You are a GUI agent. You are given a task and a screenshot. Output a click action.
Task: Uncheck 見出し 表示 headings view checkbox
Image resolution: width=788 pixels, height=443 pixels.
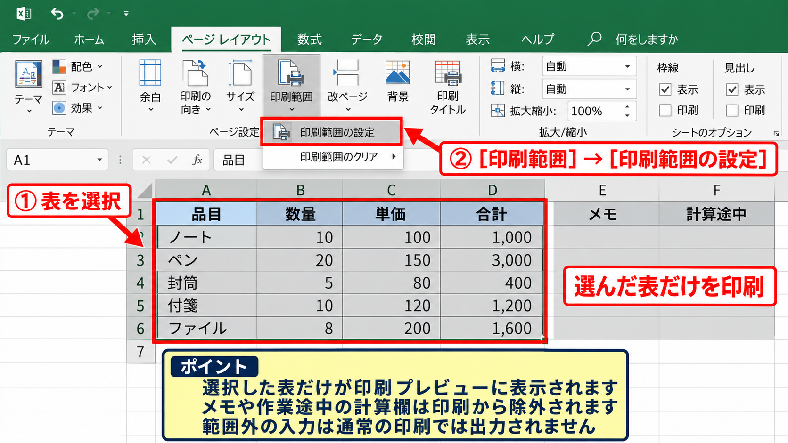click(732, 89)
